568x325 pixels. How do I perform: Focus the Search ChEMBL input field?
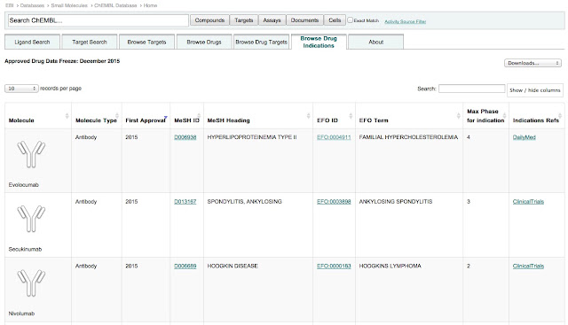pos(99,20)
